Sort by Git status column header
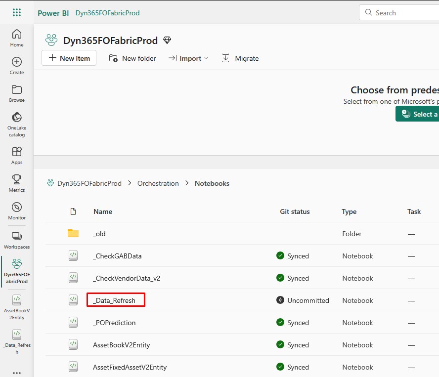 [295, 211]
